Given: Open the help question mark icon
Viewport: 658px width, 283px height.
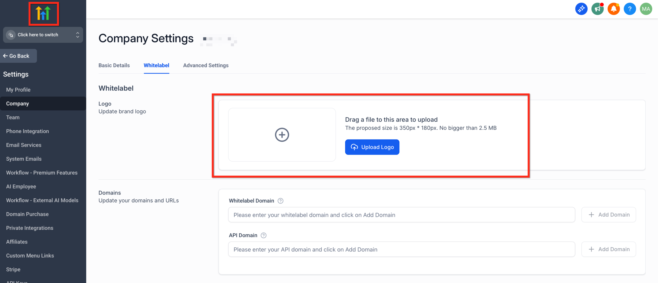Looking at the screenshot, I should (630, 8).
